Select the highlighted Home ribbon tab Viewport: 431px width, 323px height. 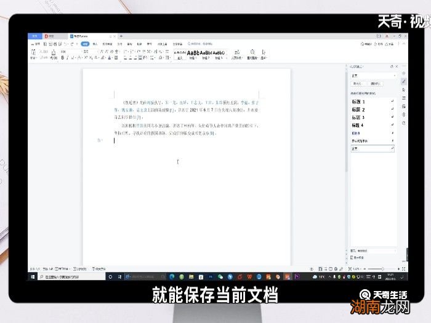point(85,44)
